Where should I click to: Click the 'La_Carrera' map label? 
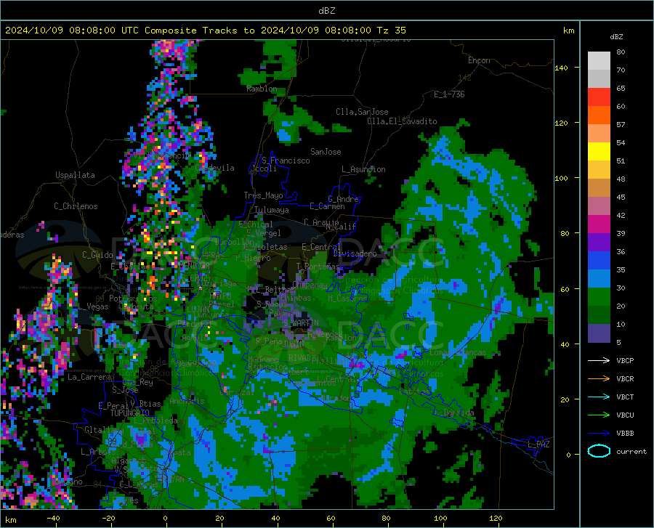(x=89, y=377)
